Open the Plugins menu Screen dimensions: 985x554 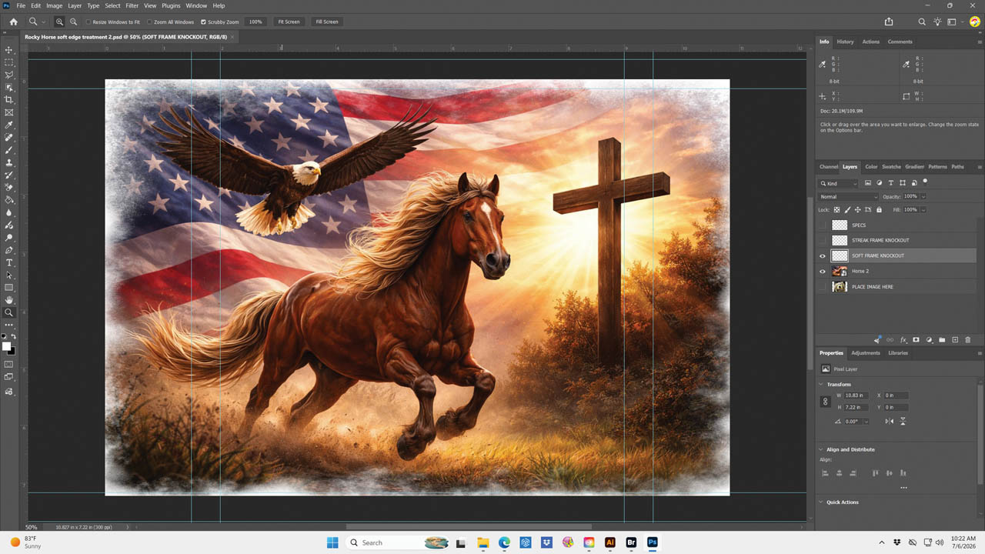coord(171,5)
